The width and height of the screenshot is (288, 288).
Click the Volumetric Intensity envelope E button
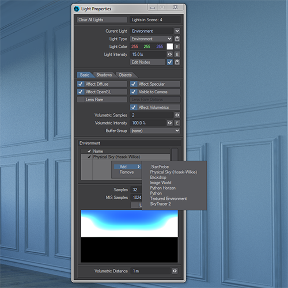(177, 123)
